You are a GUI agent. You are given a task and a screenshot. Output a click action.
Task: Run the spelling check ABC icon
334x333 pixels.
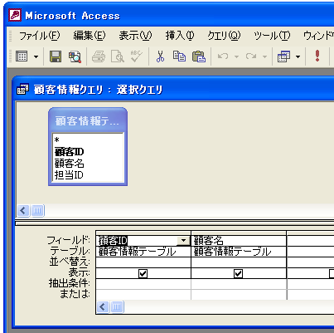click(x=137, y=56)
